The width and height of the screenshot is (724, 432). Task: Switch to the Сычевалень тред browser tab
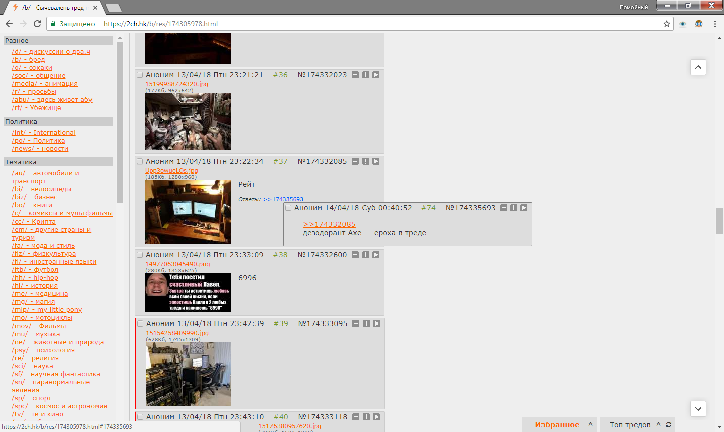point(55,8)
